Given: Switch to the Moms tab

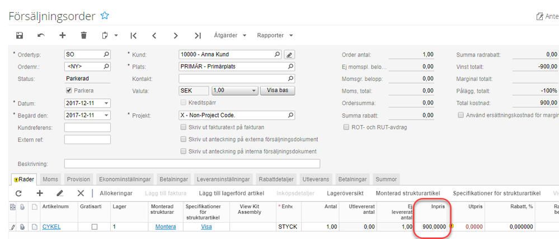Looking at the screenshot, I should pyautogui.click(x=50, y=179).
